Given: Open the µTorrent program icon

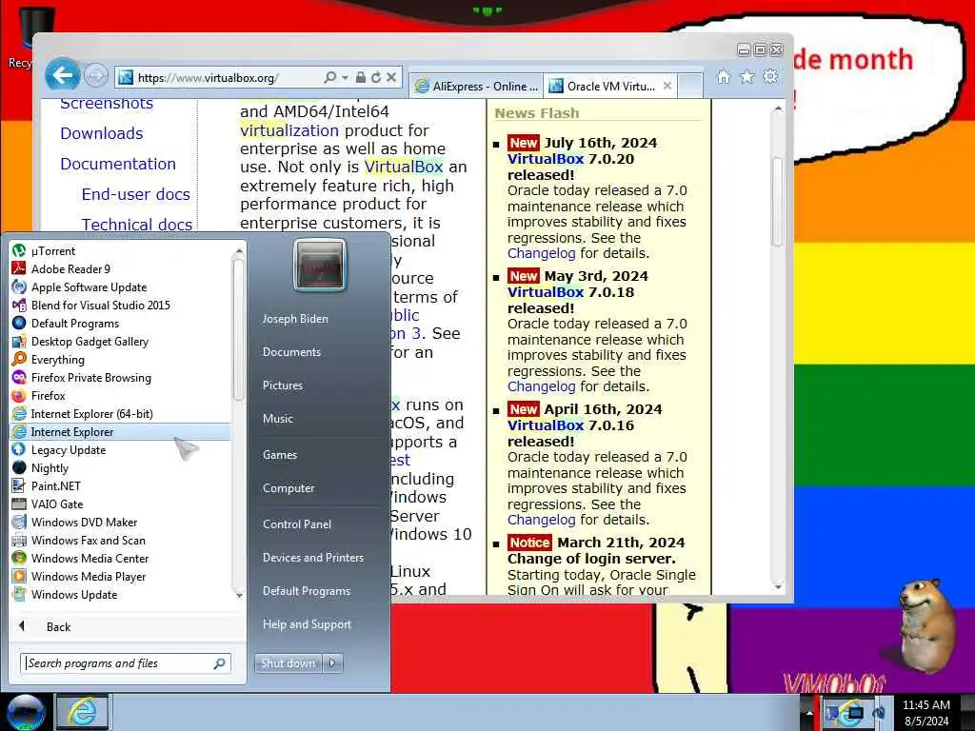Looking at the screenshot, I should 19,250.
